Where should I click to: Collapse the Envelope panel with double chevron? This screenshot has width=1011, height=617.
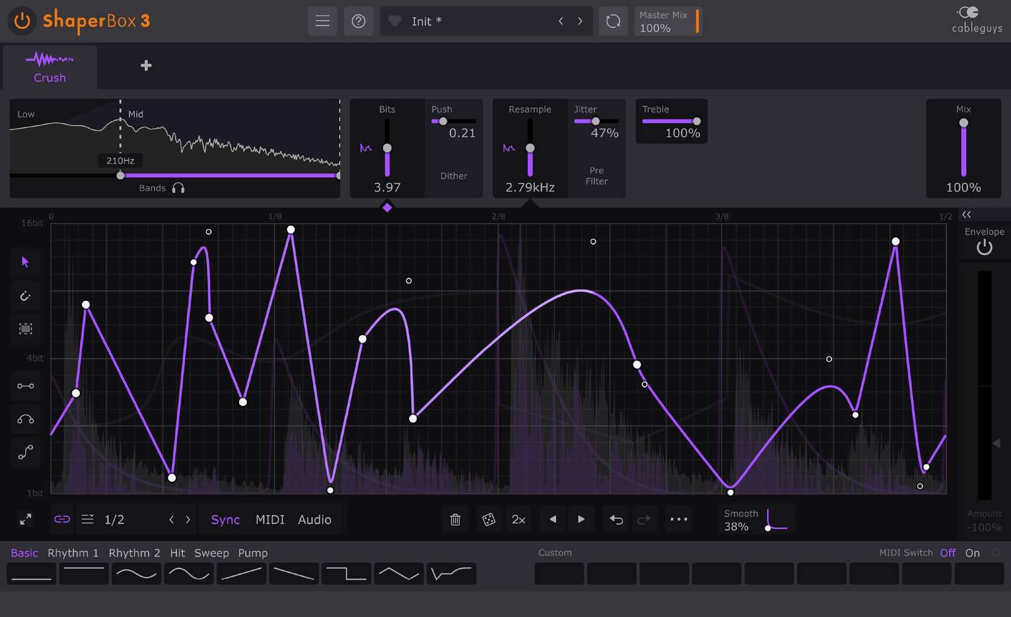[x=966, y=214]
